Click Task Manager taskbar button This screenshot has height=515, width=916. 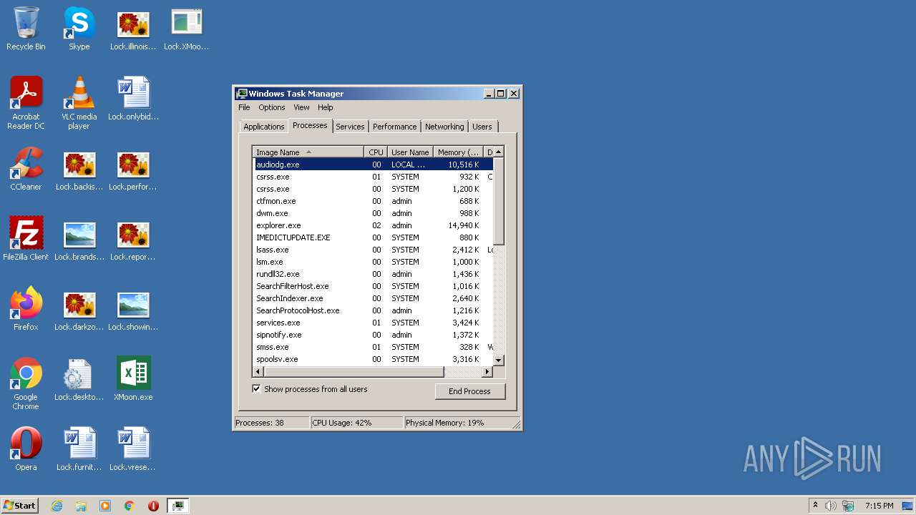tap(177, 506)
